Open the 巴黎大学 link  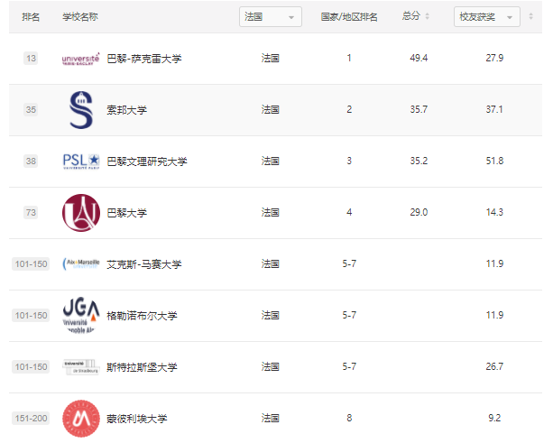tap(127, 213)
